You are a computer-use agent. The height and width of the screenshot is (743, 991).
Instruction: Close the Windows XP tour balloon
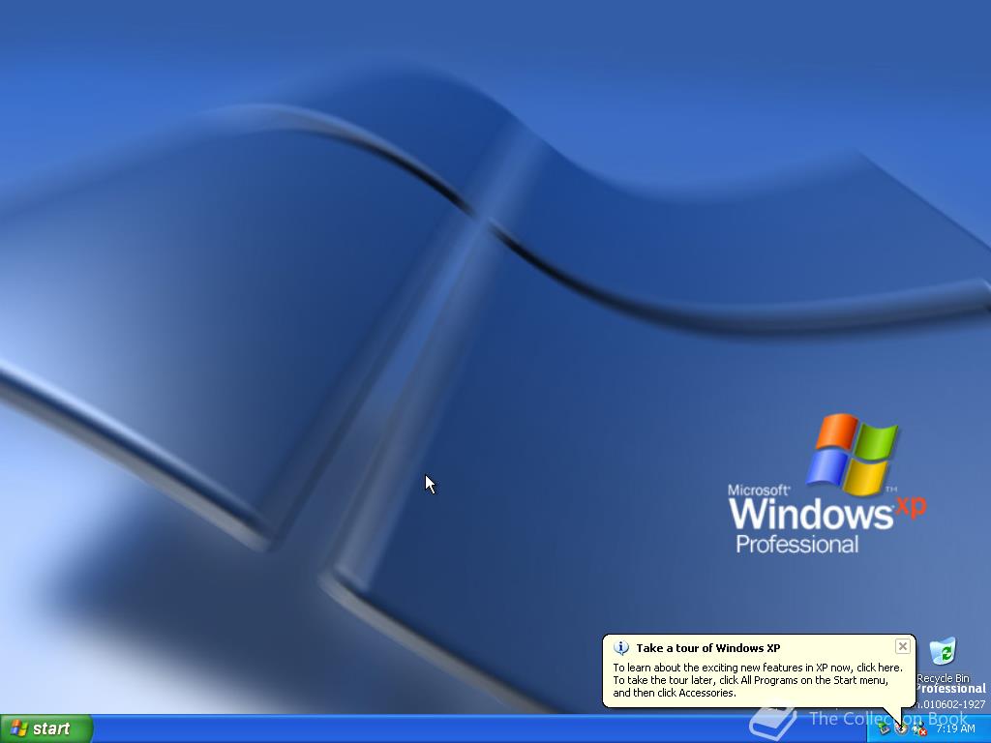903,646
